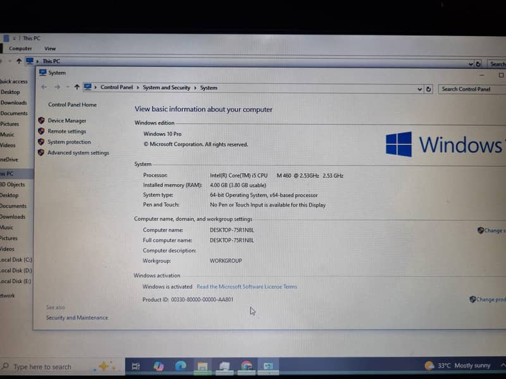Expand the System address bar history dropdown

click(419, 89)
